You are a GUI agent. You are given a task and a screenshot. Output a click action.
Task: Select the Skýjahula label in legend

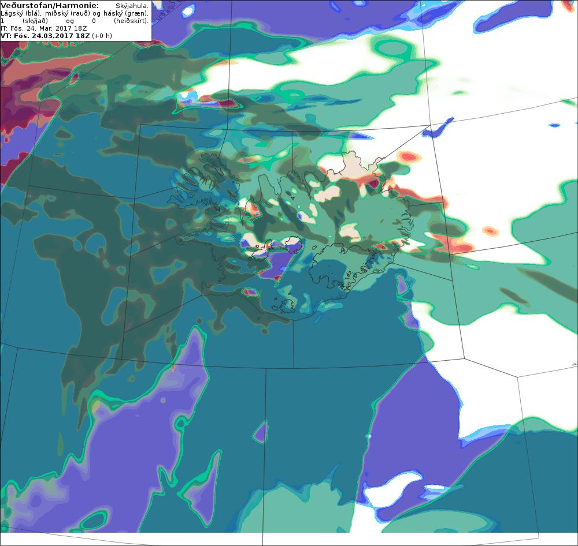click(x=132, y=6)
